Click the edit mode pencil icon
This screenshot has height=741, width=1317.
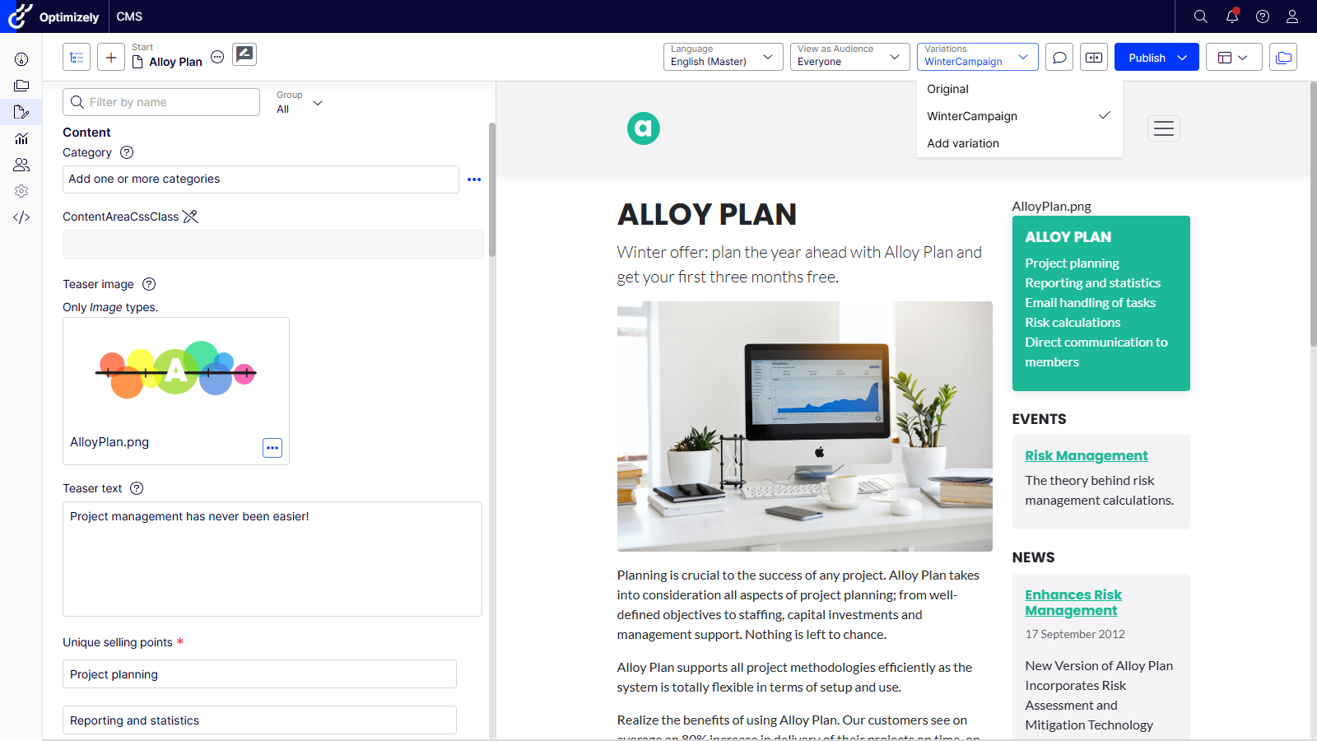(x=244, y=54)
